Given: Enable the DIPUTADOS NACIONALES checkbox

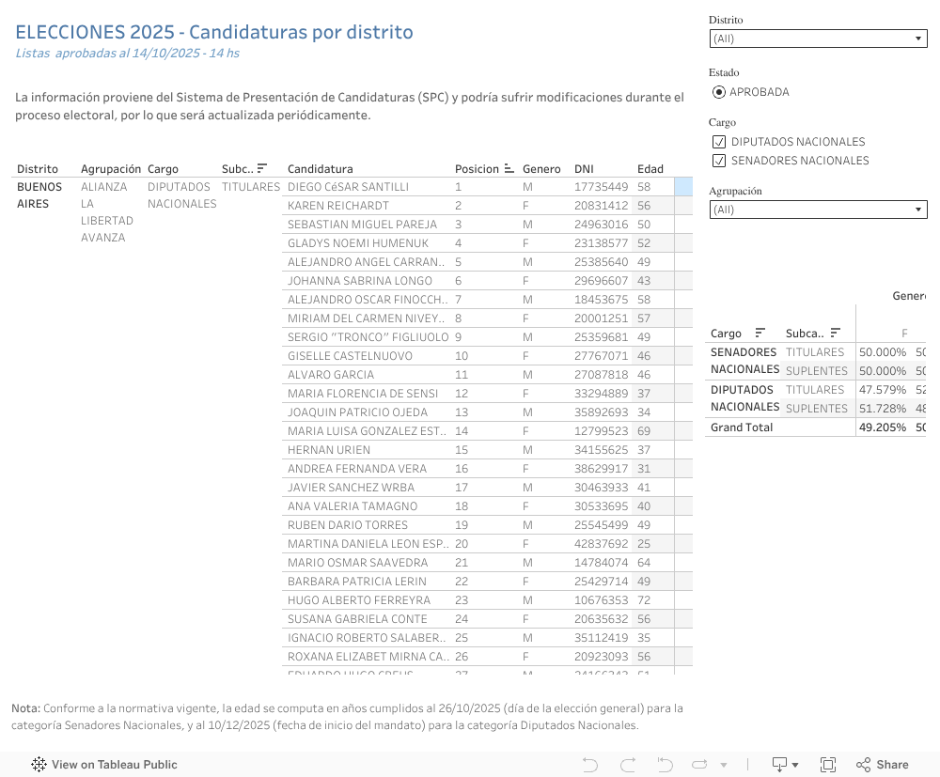Looking at the screenshot, I should tap(719, 141).
